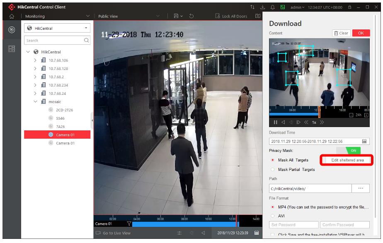Open the alarm notification bell

(273, 7)
